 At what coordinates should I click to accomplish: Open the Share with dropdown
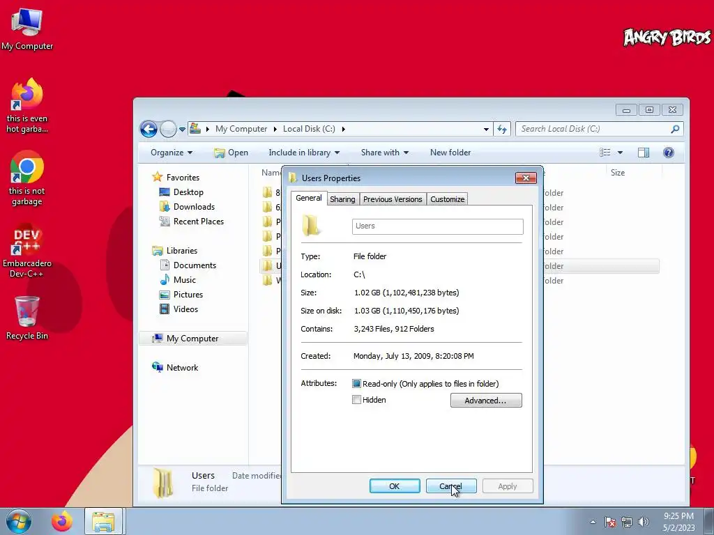coord(385,153)
